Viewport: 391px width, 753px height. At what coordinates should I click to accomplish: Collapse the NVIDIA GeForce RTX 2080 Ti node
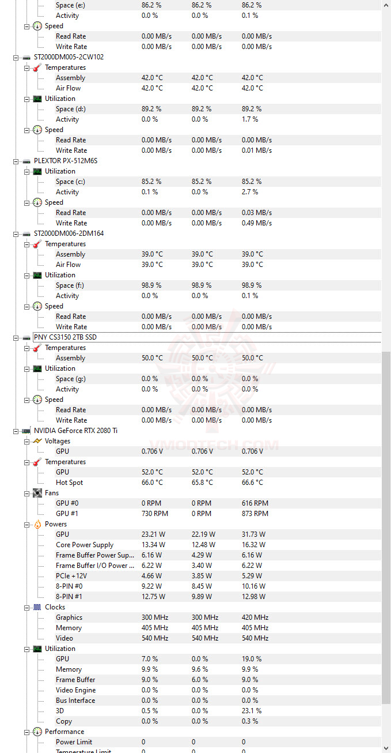16,431
